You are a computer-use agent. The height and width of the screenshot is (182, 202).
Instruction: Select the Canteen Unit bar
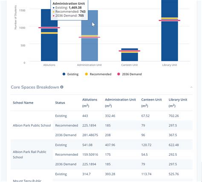click(x=130, y=55)
